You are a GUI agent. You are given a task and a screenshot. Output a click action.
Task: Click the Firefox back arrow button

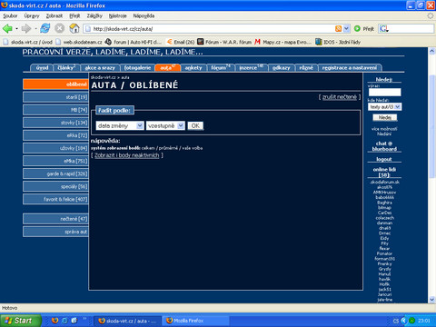click(7, 29)
